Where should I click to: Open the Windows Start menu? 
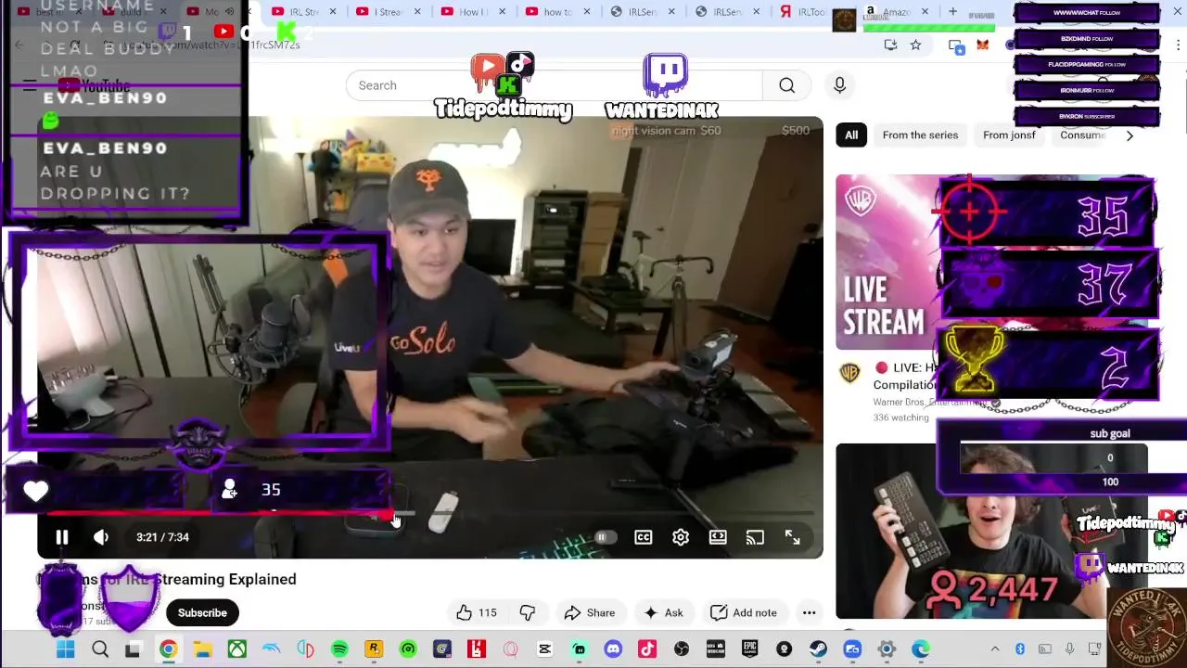pos(65,649)
